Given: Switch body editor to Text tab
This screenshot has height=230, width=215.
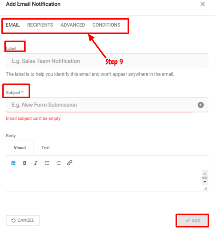Looking at the screenshot, I should 46,148.
